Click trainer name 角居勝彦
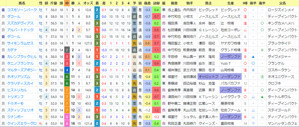Screen dimensions: 299x127 tap(174, 63)
